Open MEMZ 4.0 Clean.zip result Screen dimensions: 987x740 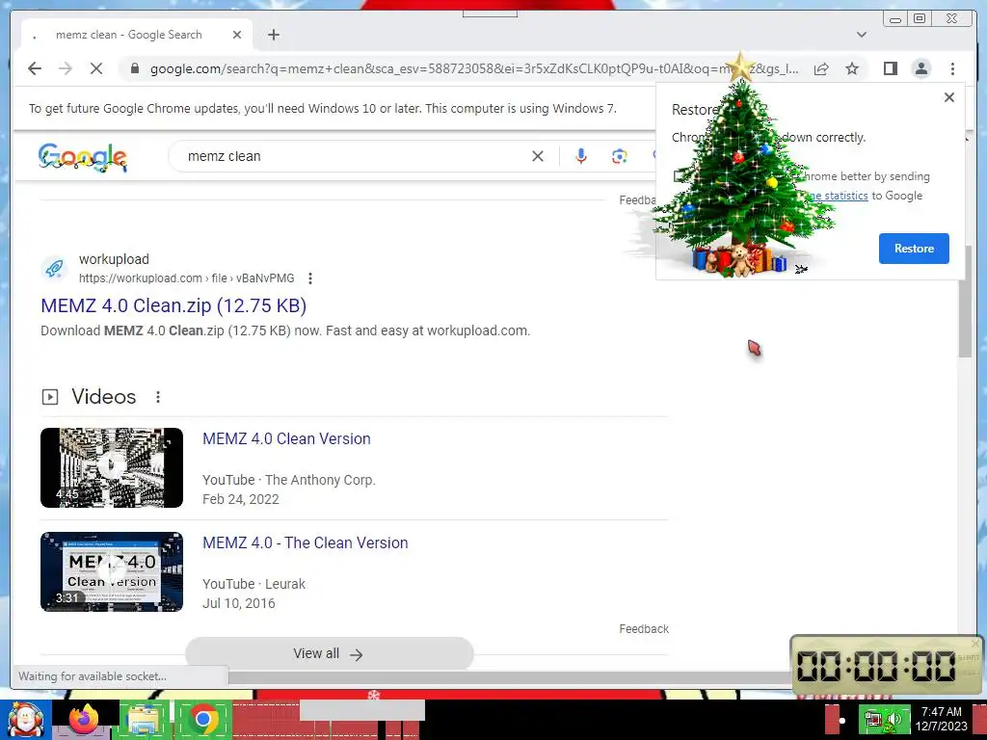[x=173, y=305]
